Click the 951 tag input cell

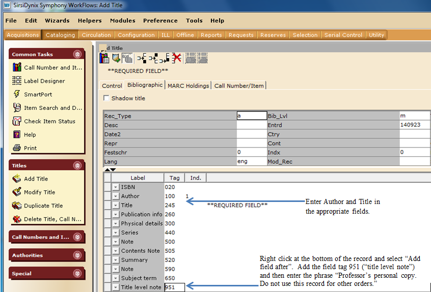pos(175,287)
